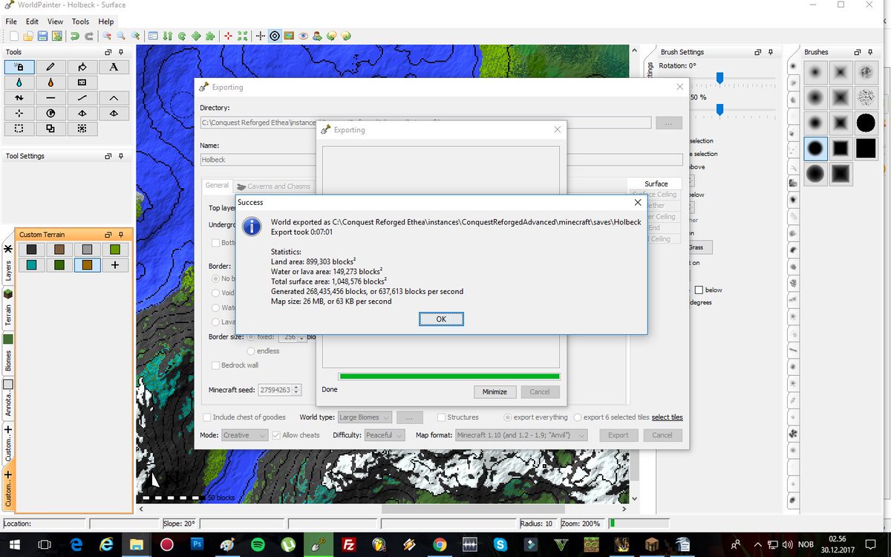The width and height of the screenshot is (891, 557).
Task: Toggle Include chest of goodies checkbox
Action: [207, 417]
